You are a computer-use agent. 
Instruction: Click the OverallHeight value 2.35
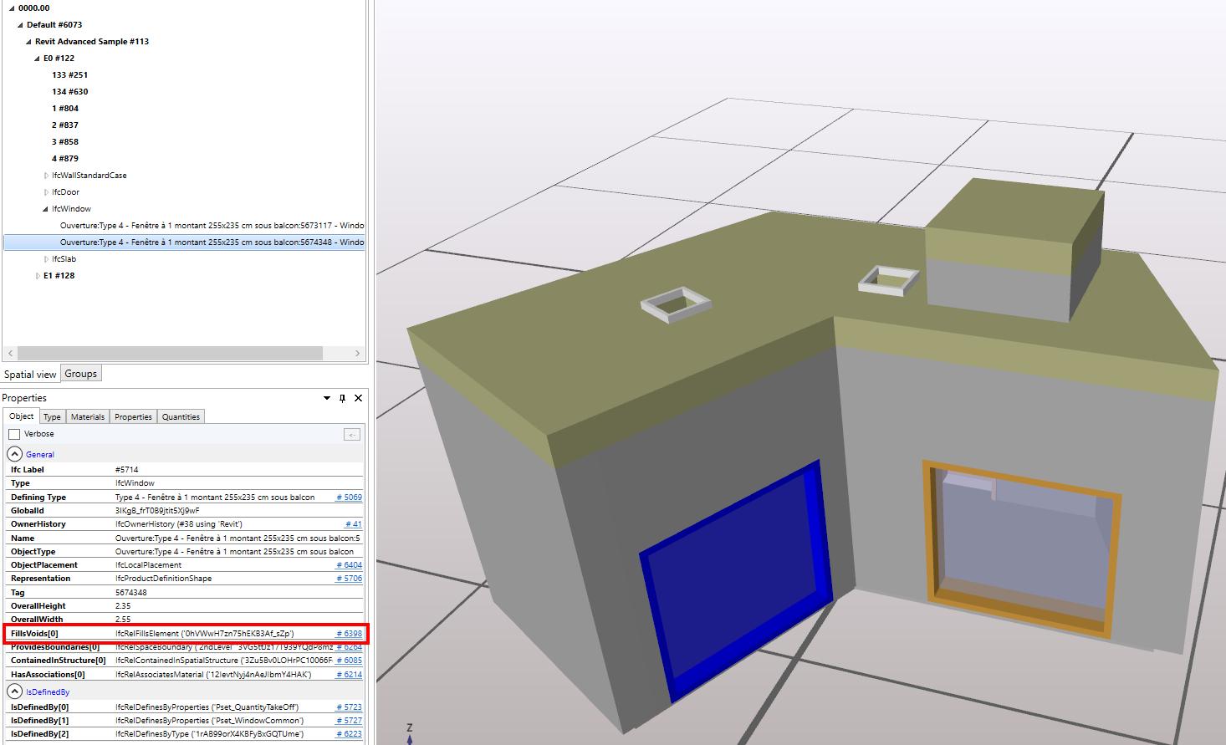tap(123, 606)
